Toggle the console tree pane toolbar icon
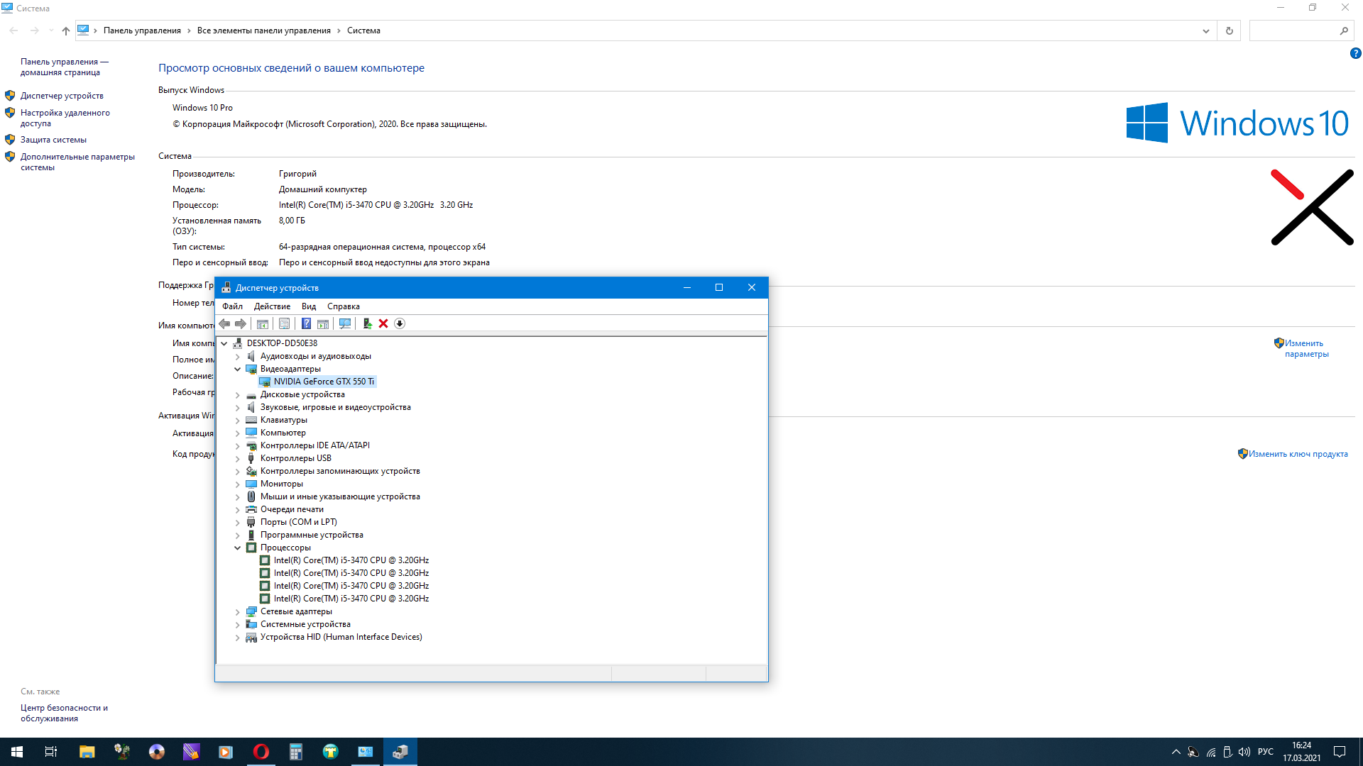This screenshot has height=766, width=1363. click(x=263, y=324)
